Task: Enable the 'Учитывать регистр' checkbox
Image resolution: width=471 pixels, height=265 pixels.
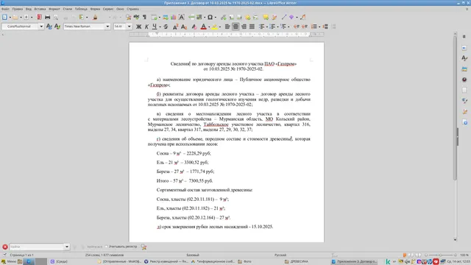Action: tap(106, 247)
